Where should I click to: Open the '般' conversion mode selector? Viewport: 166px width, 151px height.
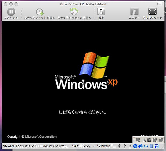coord(149,140)
